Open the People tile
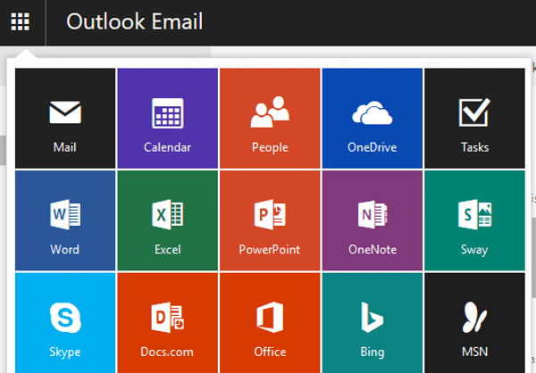The width and height of the screenshot is (536, 373). point(270,118)
